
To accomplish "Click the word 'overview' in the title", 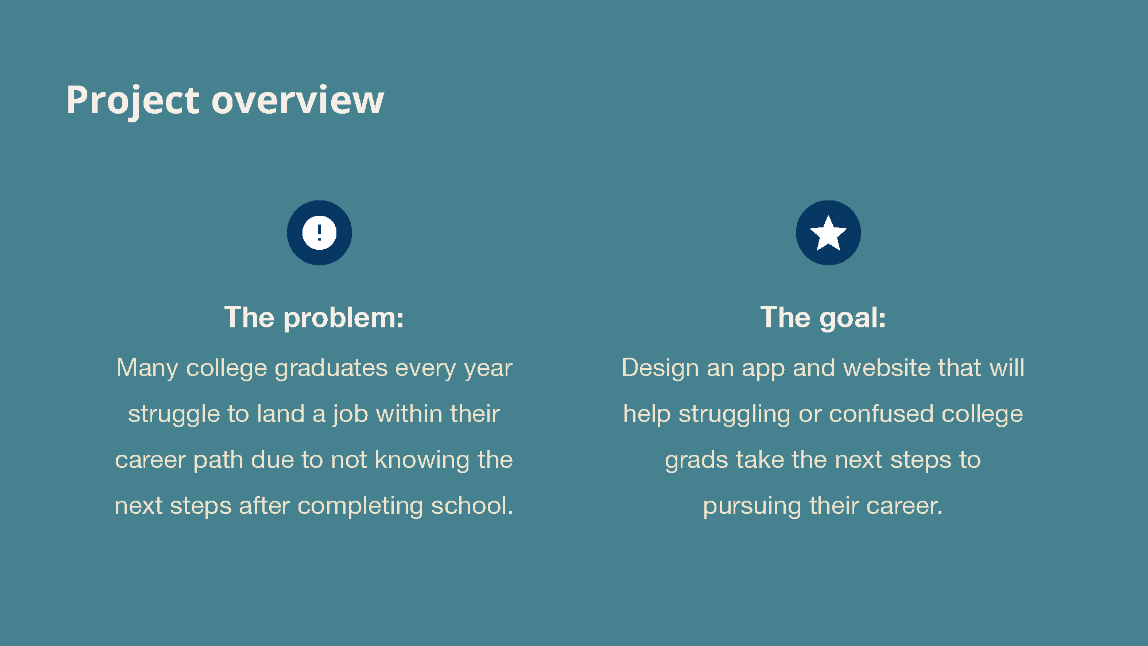I will [x=298, y=100].
